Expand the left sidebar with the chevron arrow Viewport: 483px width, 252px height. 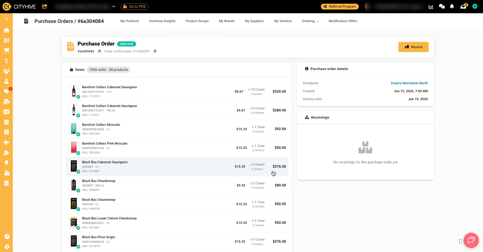point(7,19)
